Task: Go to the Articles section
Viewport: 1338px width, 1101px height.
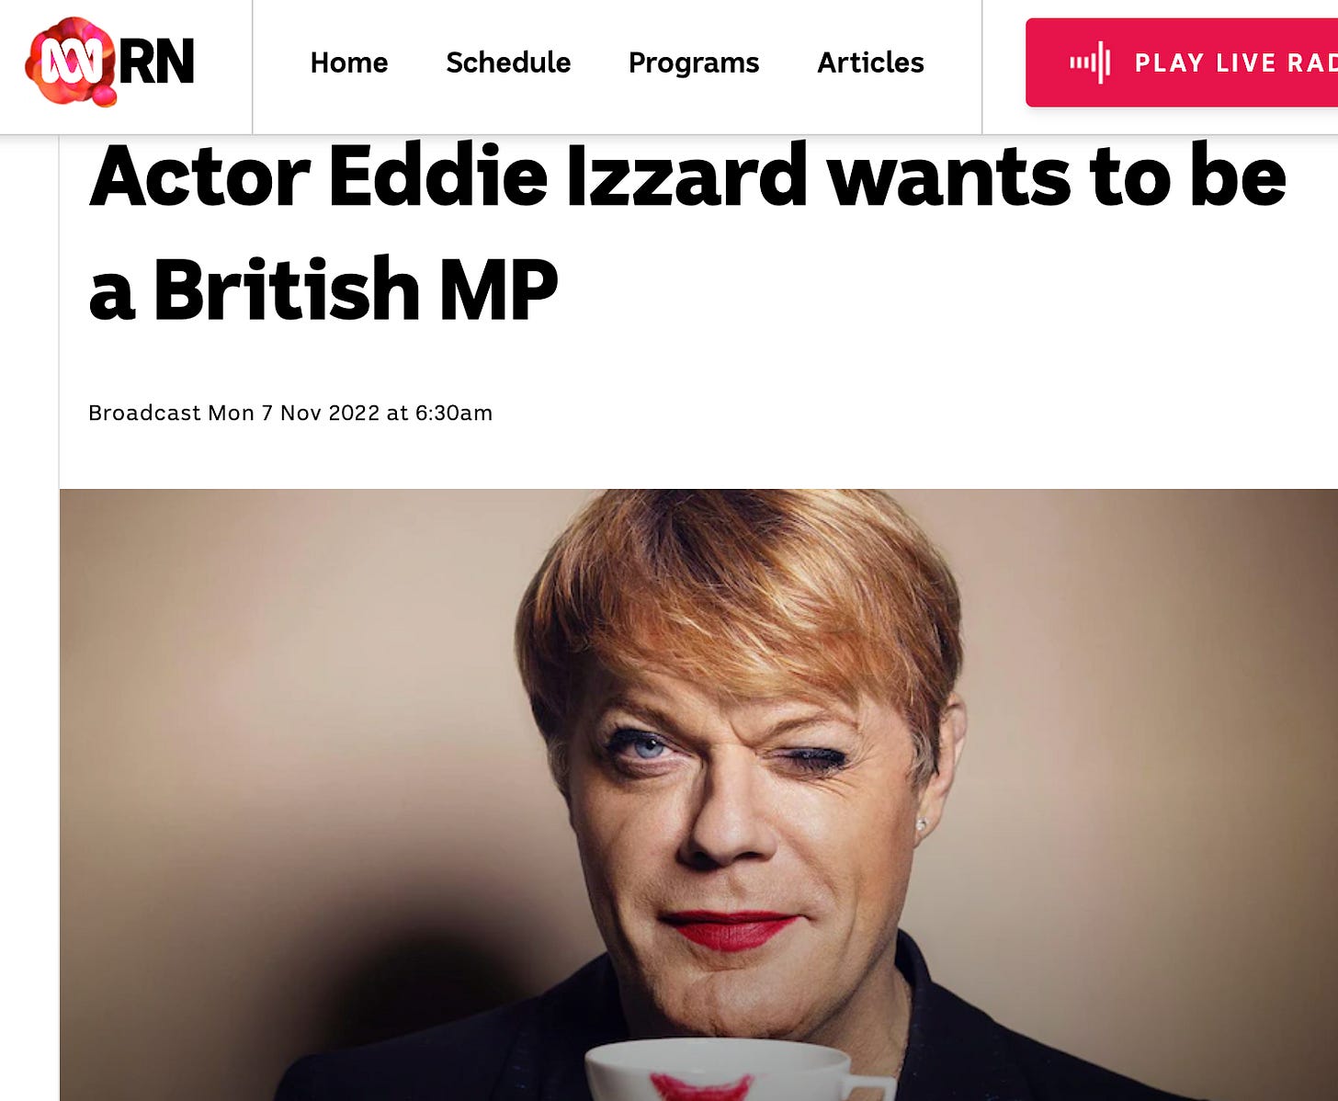Action: click(x=870, y=62)
